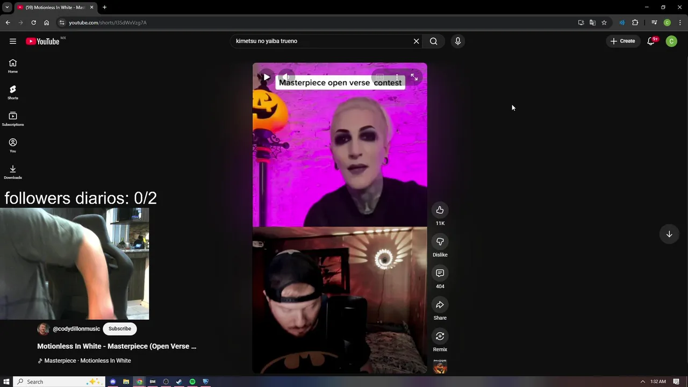This screenshot has width=688, height=387.
Task: Open the Extensions puzzle menu
Action: [635, 23]
